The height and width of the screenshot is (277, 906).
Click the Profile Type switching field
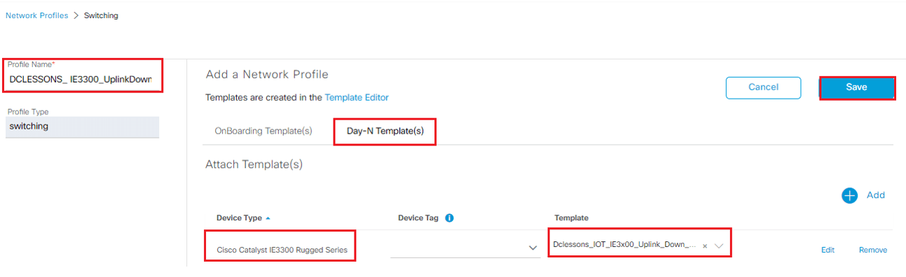tap(83, 127)
